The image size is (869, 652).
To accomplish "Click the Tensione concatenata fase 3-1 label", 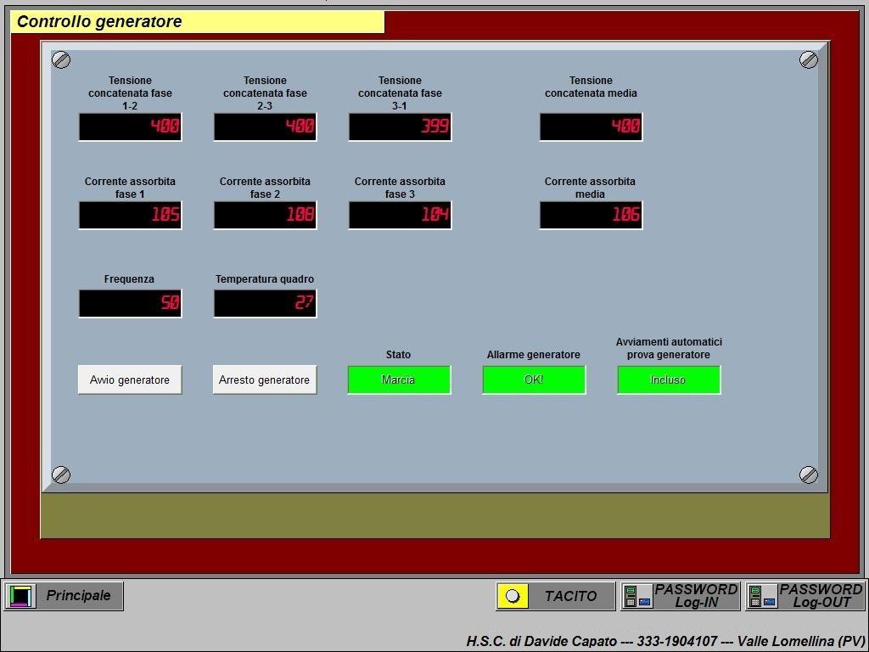I will coord(401,93).
